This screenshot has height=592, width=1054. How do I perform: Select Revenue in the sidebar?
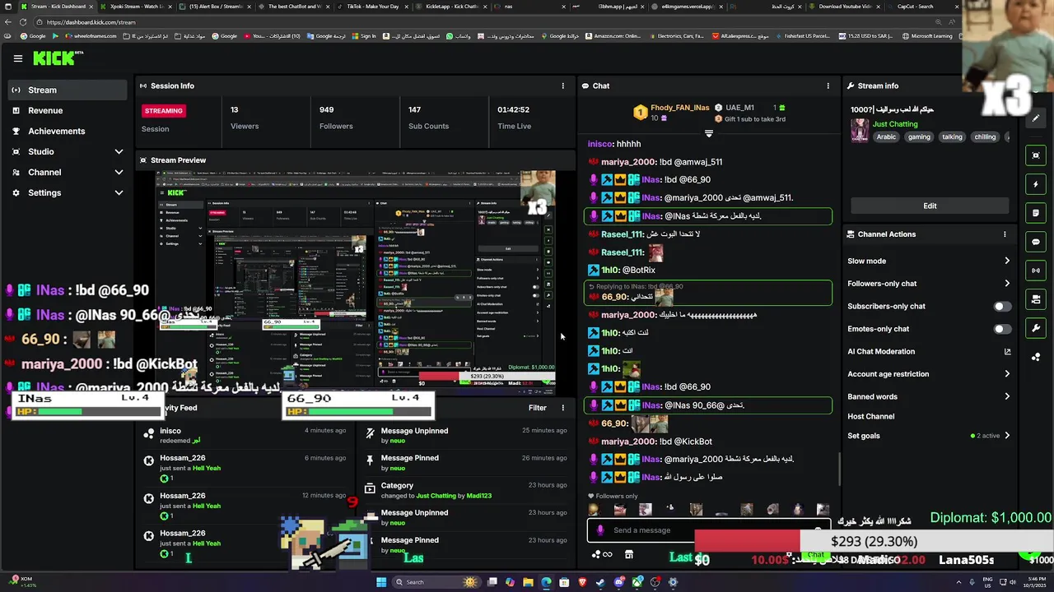coord(68,111)
